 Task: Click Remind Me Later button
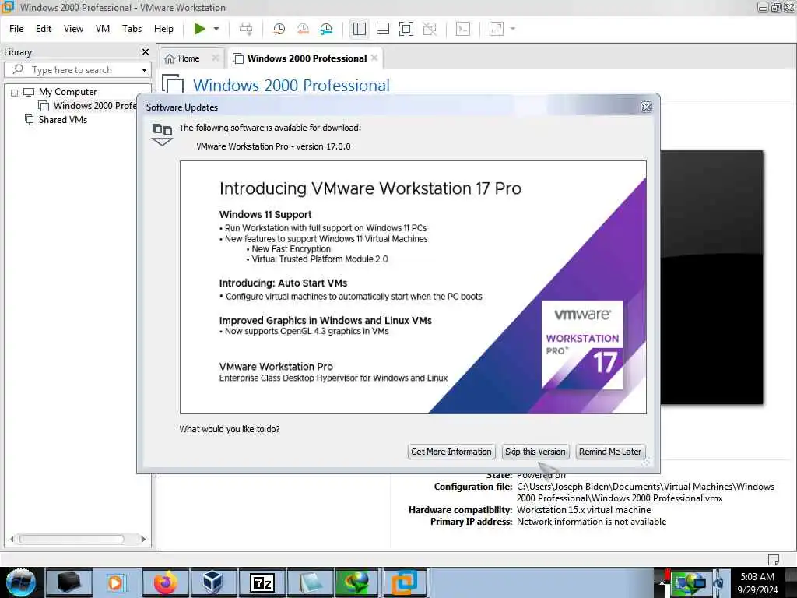(x=610, y=452)
